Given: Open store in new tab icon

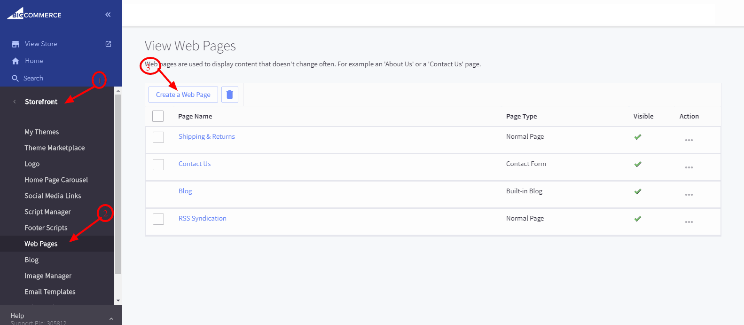Looking at the screenshot, I should click(x=108, y=44).
